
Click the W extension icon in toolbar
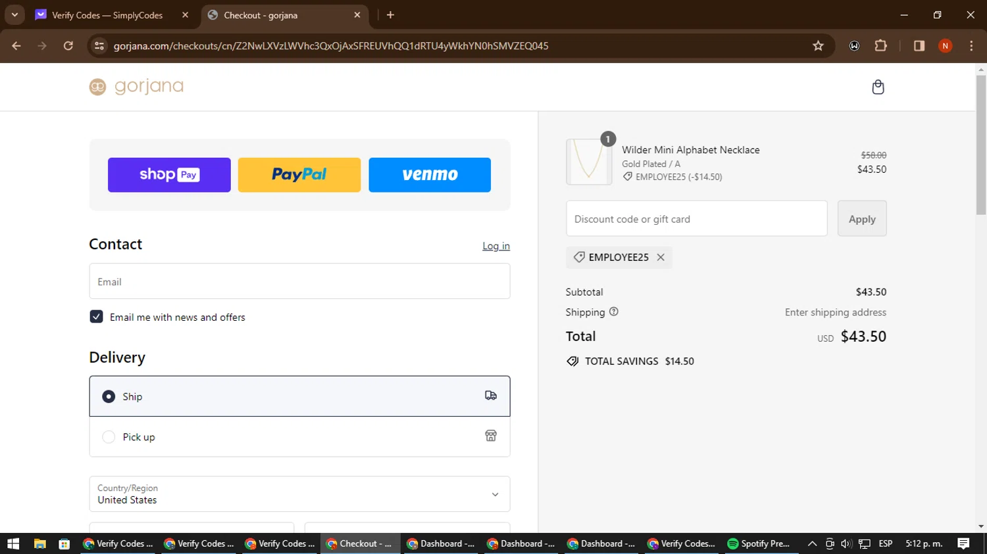[x=854, y=46]
